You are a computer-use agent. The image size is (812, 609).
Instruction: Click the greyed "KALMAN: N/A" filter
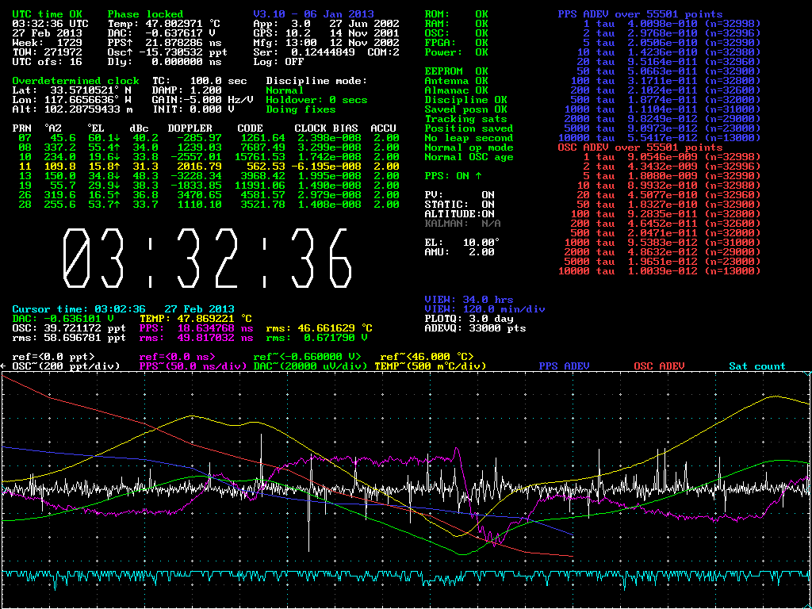tap(463, 223)
